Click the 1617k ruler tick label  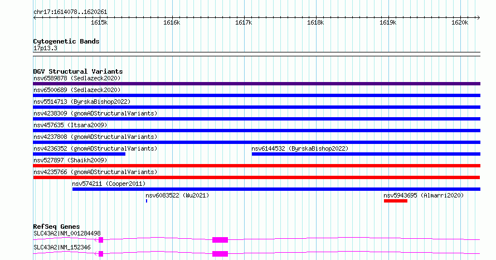244,22
